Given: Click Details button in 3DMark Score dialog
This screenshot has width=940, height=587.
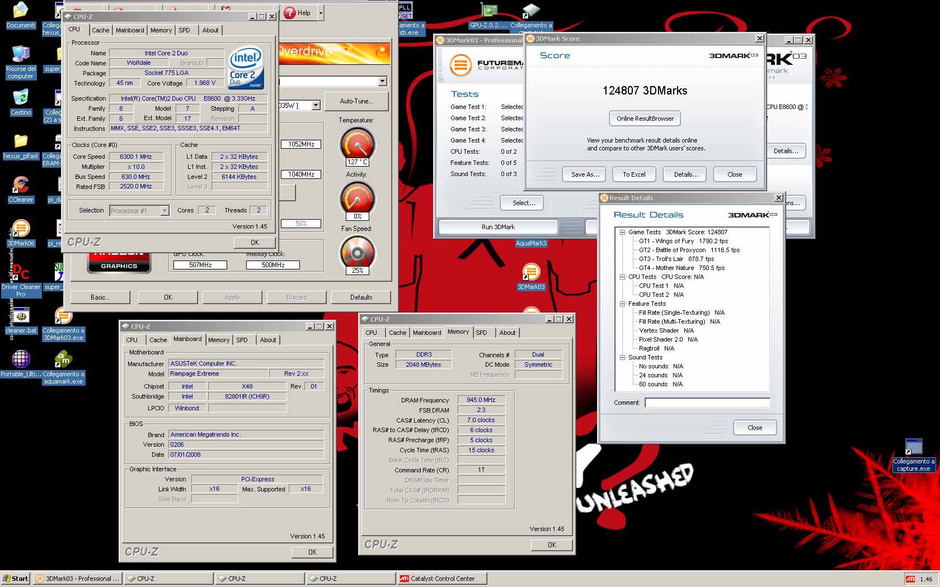Looking at the screenshot, I should coord(686,174).
